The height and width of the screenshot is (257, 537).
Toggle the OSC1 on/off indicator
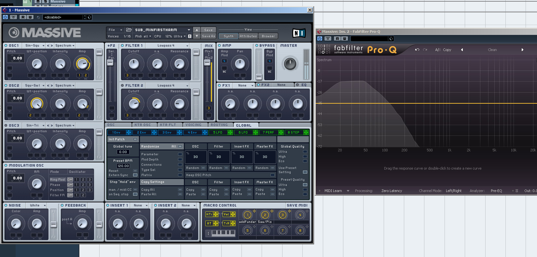6,45
